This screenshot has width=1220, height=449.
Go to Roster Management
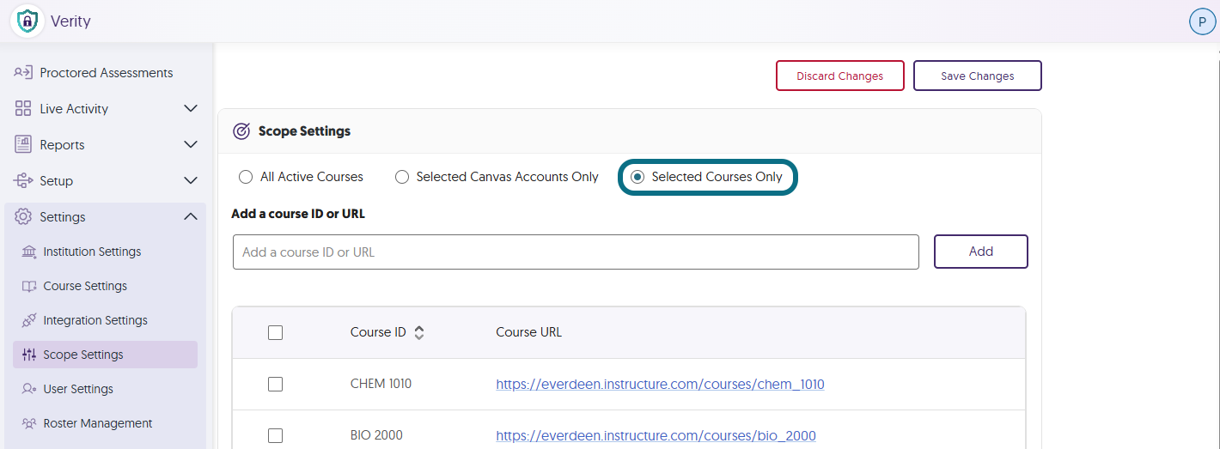pos(98,423)
